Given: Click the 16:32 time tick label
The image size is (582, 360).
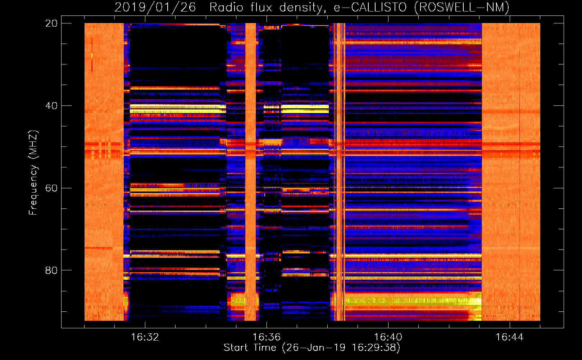Looking at the screenshot, I should point(145,337).
